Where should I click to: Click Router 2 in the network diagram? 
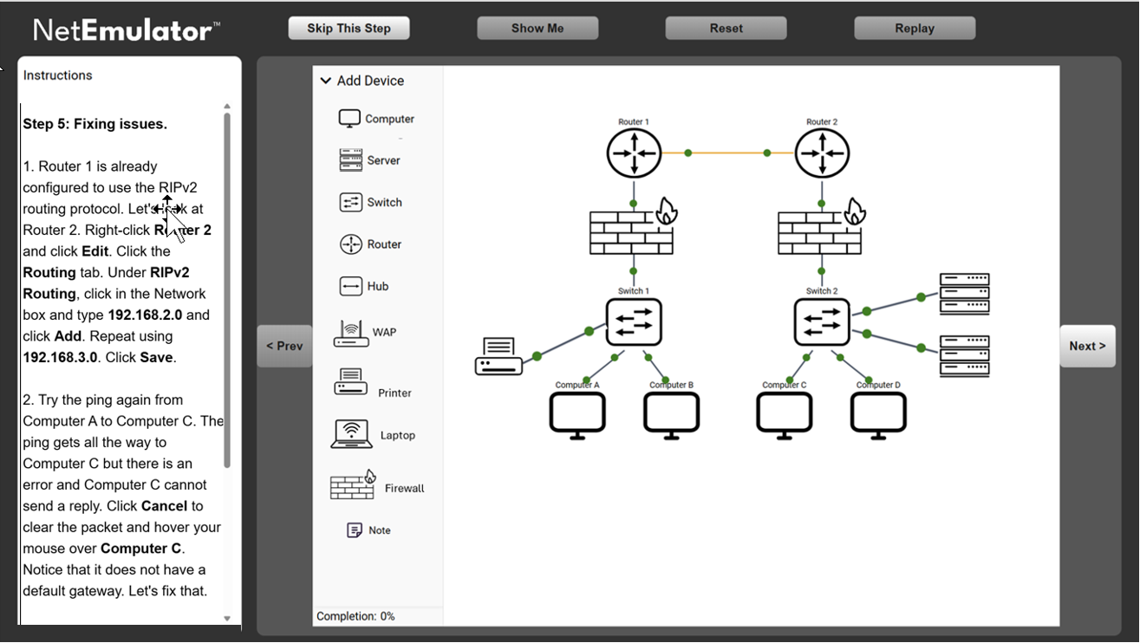pos(822,153)
